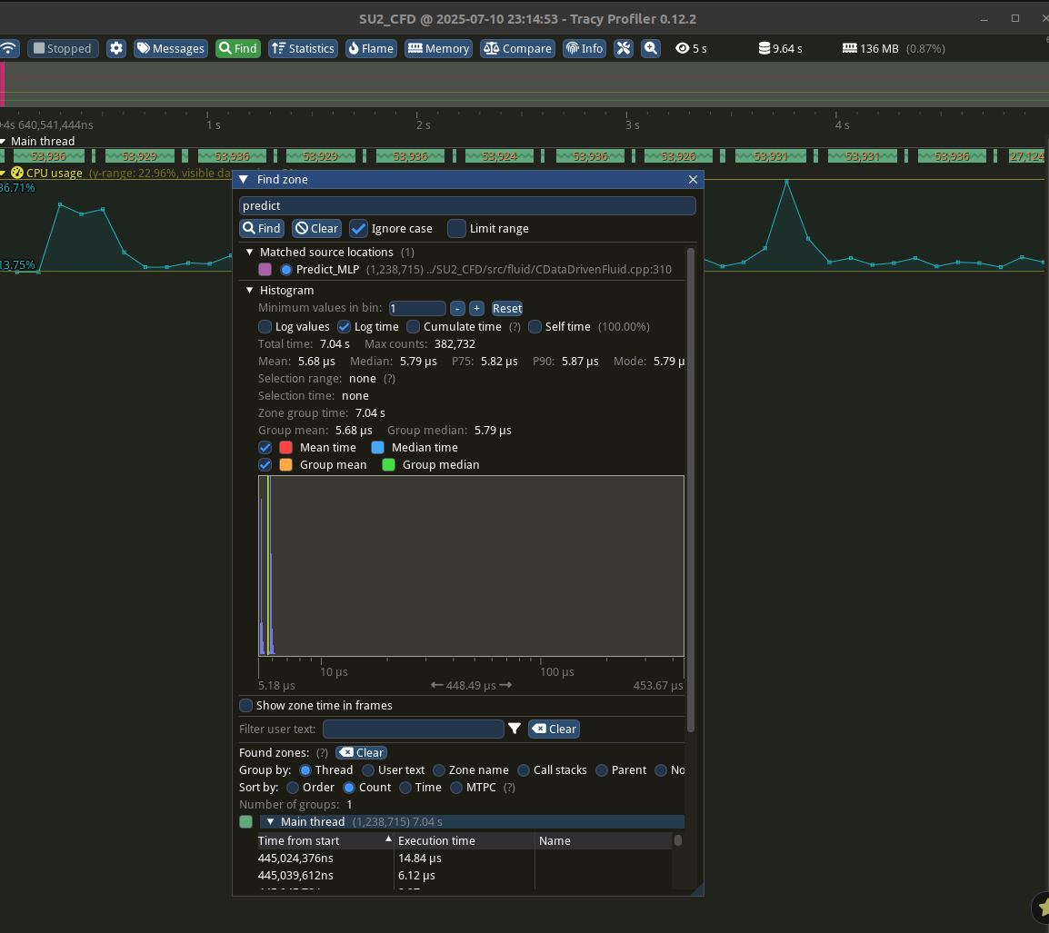Decrease minimum bin value with minus

(457, 308)
